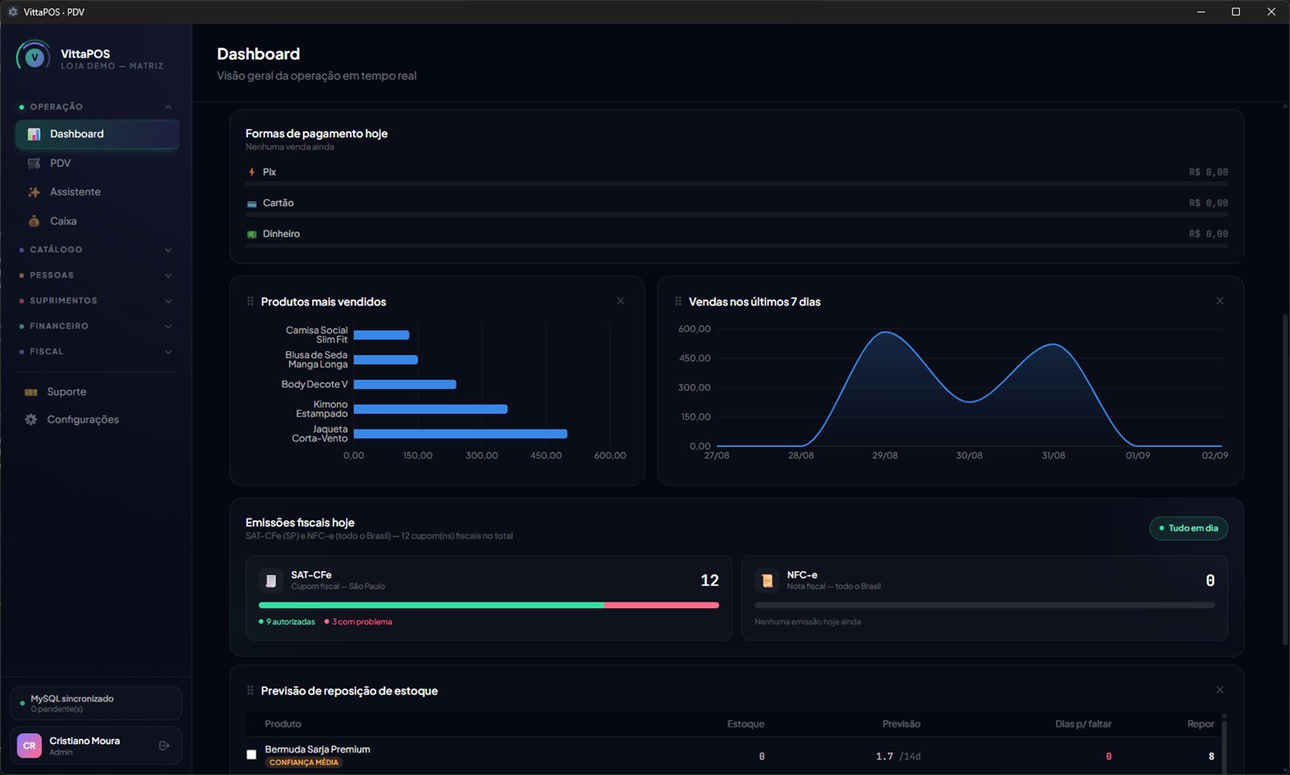Close the Vendas nos últimos 7 dias widget

[1220, 300]
